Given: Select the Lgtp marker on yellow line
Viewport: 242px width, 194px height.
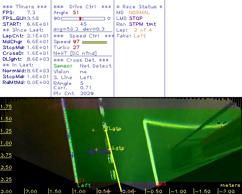Looking at the screenshot, I should 118,148.
